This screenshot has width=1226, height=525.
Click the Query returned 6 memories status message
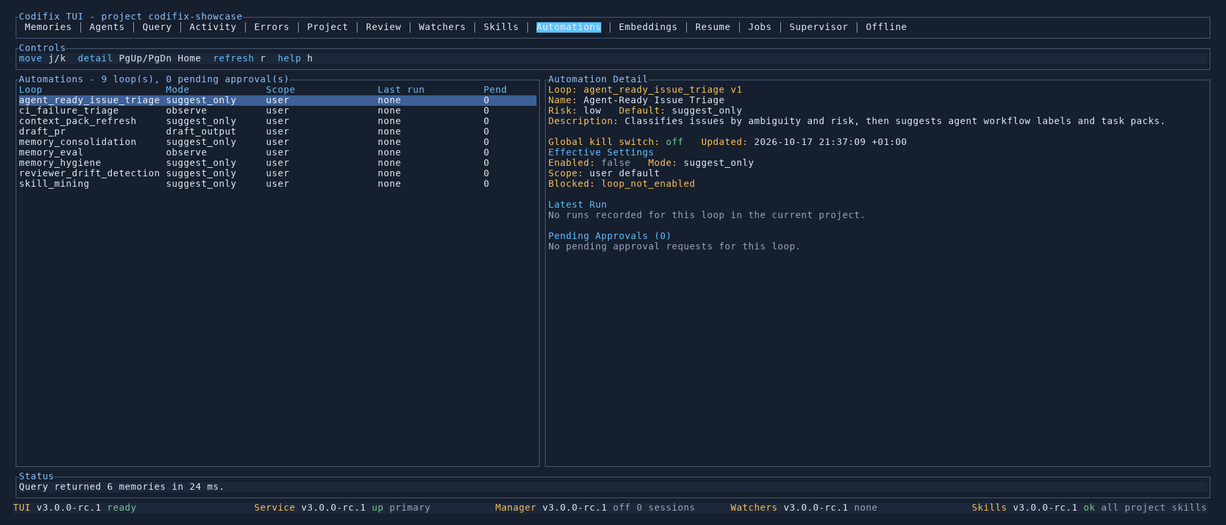point(122,486)
